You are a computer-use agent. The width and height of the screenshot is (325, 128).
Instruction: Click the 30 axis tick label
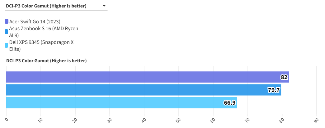110,120
